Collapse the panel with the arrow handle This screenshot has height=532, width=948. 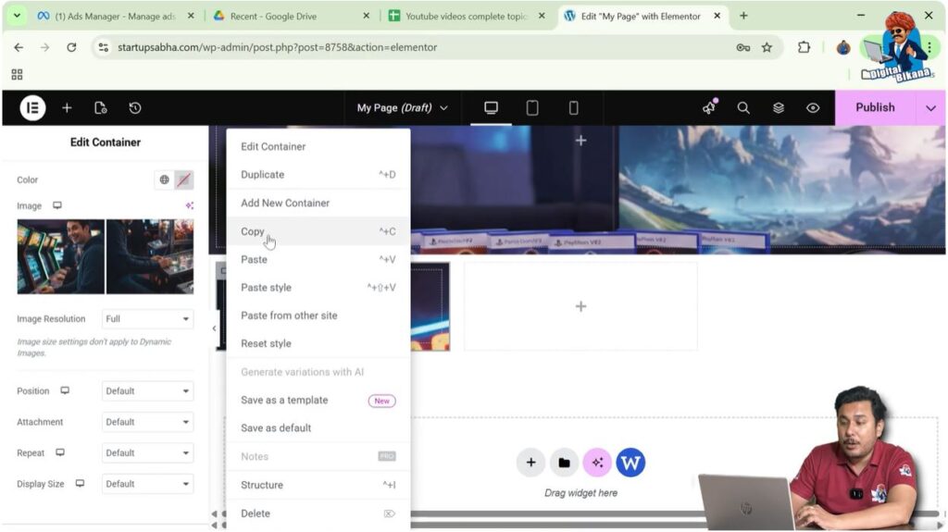(214, 328)
